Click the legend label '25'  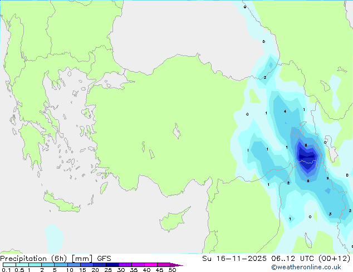pos(108,270)
